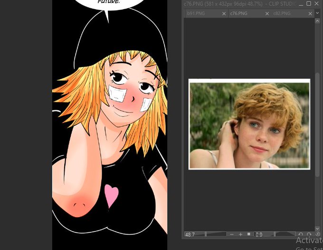Rotate canvas left with the counterclockwise arrow
323x250 pixels.
point(301,234)
